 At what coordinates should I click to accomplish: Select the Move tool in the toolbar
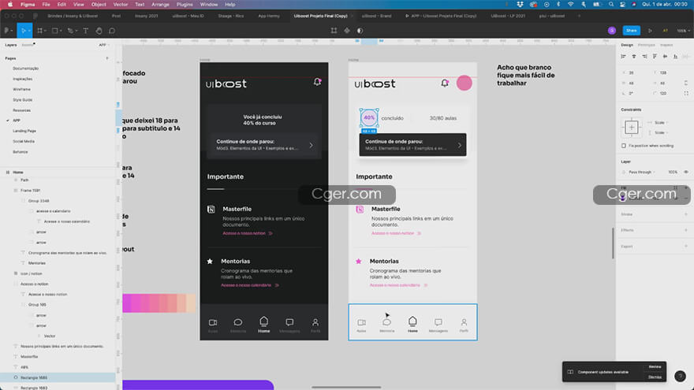point(23,31)
